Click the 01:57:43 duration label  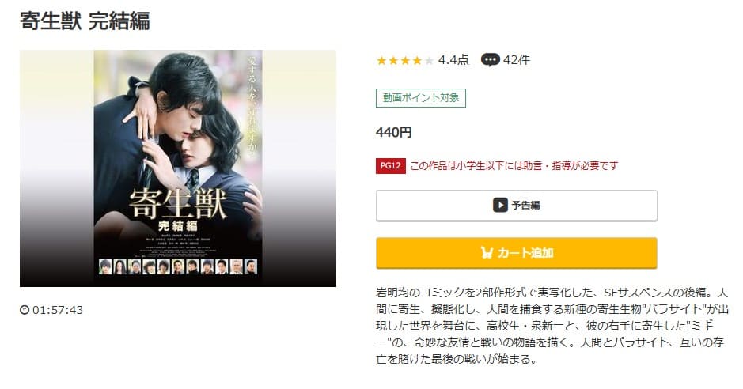(58, 310)
